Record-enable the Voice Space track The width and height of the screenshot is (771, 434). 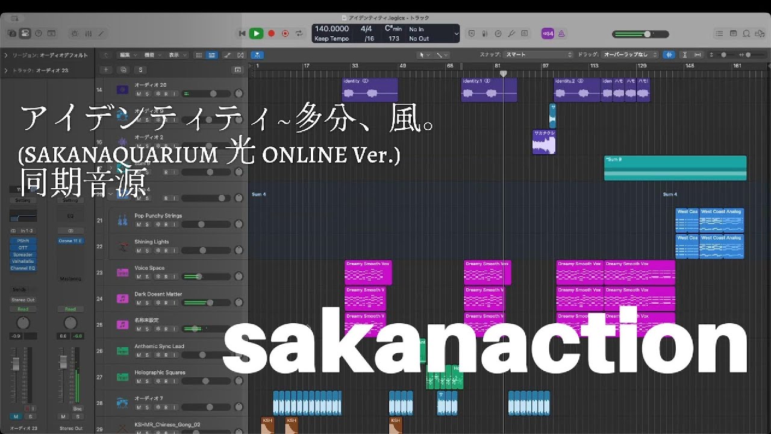pyautogui.click(x=166, y=277)
